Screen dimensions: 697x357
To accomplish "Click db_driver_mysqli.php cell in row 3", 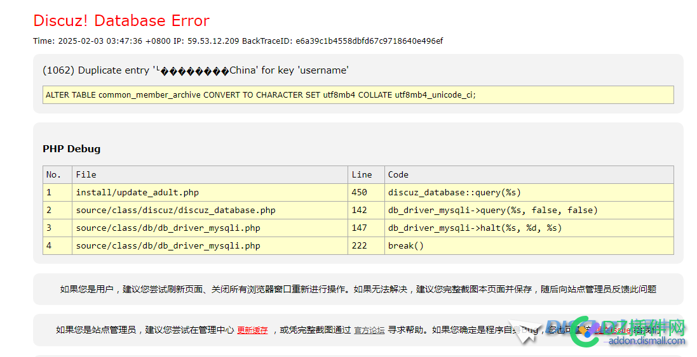I will click(x=210, y=228).
